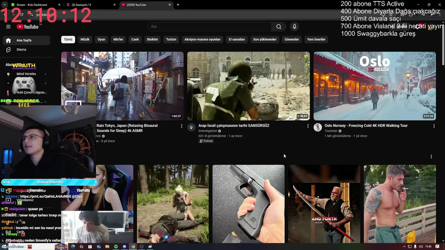The image size is (445, 250).
Task: Open the YouTube hamburger guide menu
Action: pos(8,27)
